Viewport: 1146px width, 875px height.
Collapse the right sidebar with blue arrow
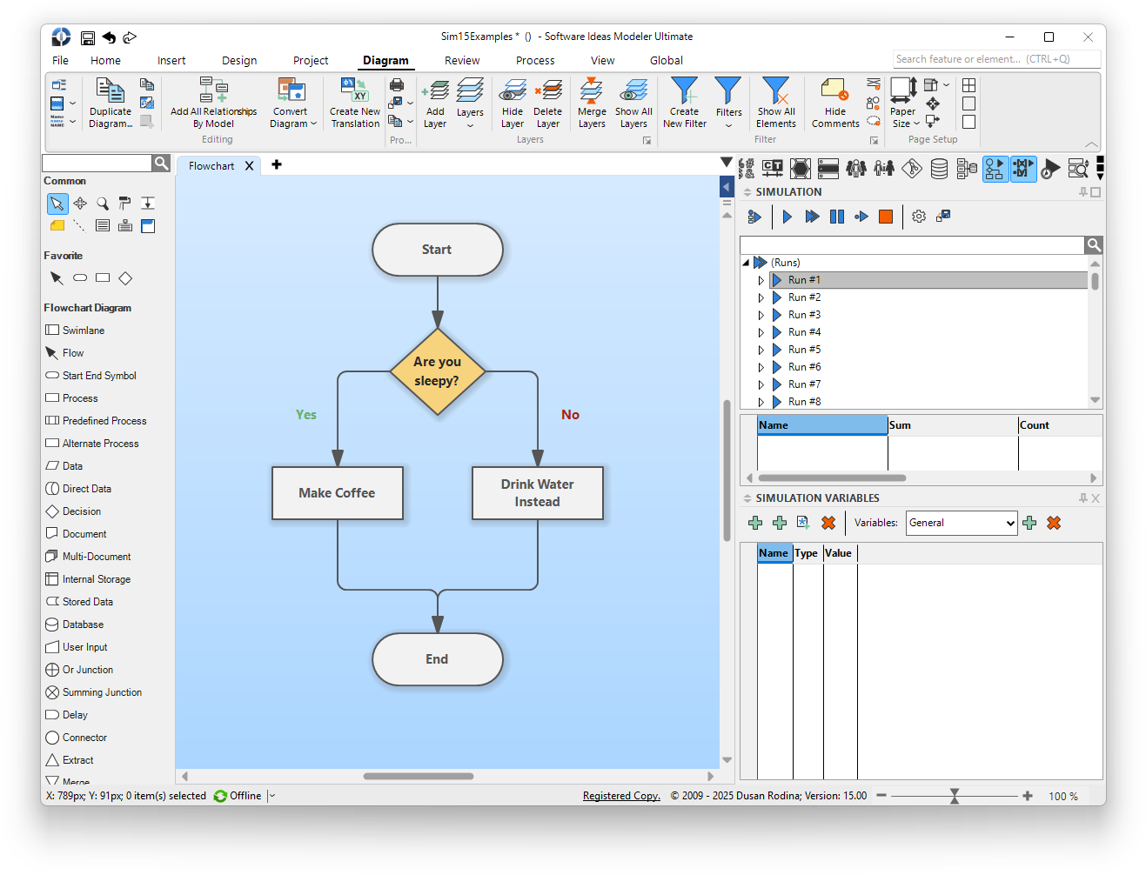click(727, 186)
